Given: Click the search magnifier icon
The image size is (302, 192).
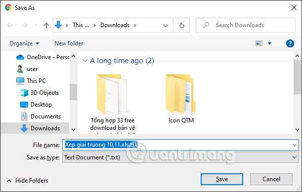Looking at the screenshot, I should pos(206,25).
